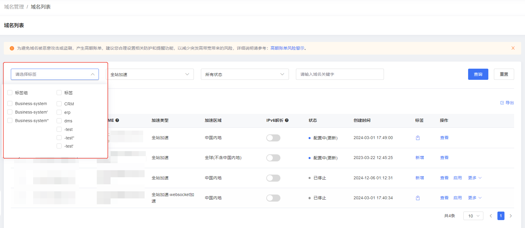Check the Business-system' tag group checkbox
525x228 pixels.
[x=10, y=112]
